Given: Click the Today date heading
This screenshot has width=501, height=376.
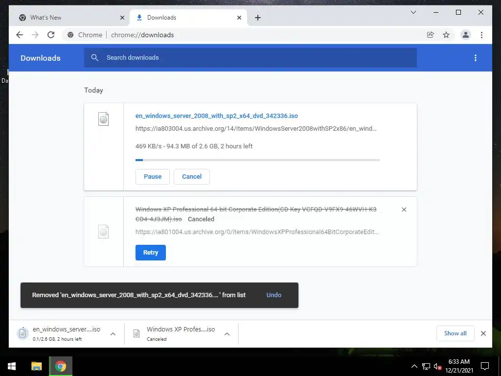Looking at the screenshot, I should (x=93, y=90).
